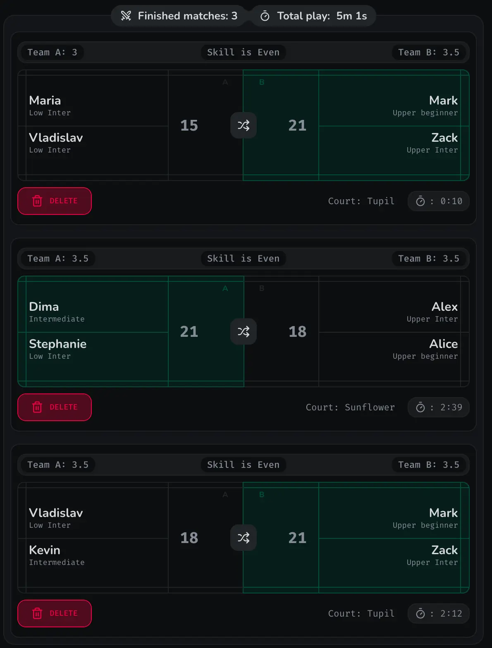Screen dimensions: 492x648
Task: Click Mark's name in the bottom match
Action: (443, 513)
